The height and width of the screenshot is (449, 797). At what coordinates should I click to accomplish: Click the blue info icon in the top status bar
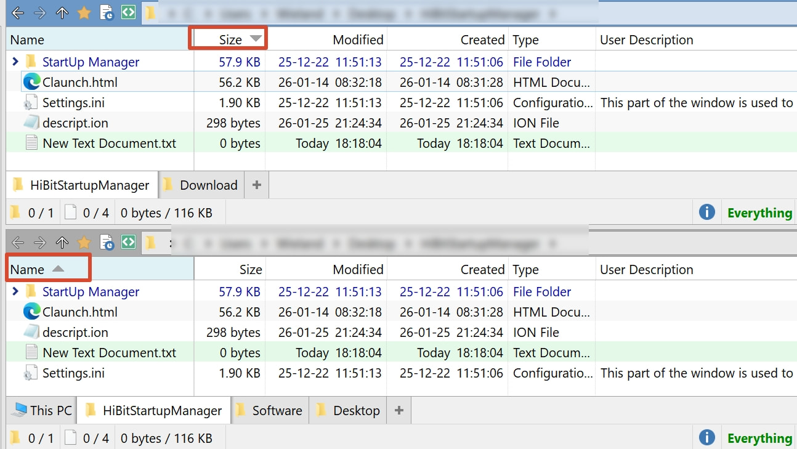coord(706,212)
